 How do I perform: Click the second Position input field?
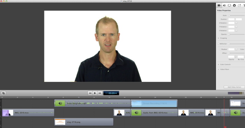(239, 19)
